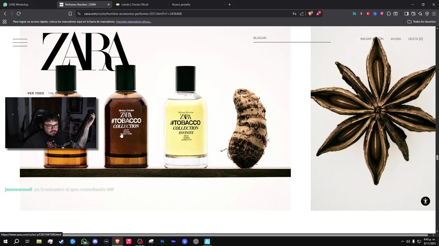The width and height of the screenshot is (439, 246).
Task: Open Windows taskbar search
Action: coord(16,242)
